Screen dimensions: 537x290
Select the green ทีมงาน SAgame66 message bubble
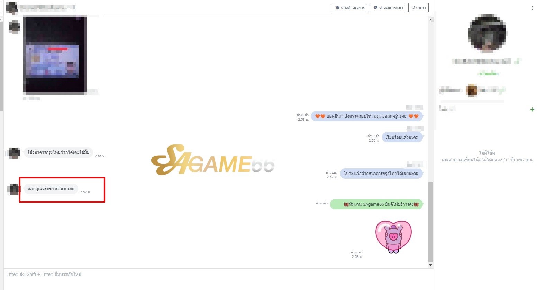[376, 204]
